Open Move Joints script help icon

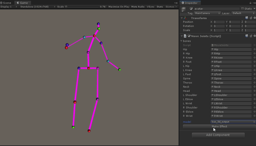(x=246, y=36)
